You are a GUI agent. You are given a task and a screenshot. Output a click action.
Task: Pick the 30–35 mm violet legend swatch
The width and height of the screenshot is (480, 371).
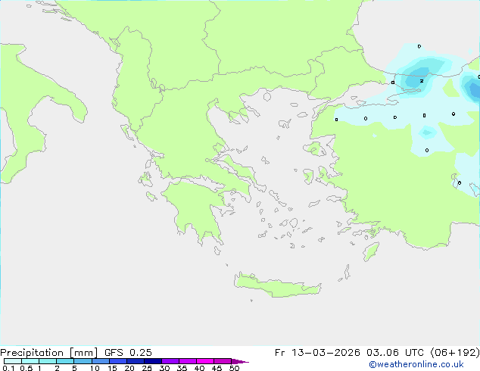coord(170,361)
